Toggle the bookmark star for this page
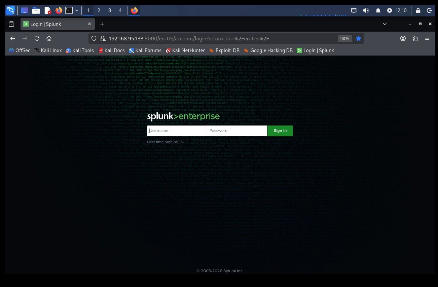This screenshot has width=438, height=287. (x=359, y=38)
